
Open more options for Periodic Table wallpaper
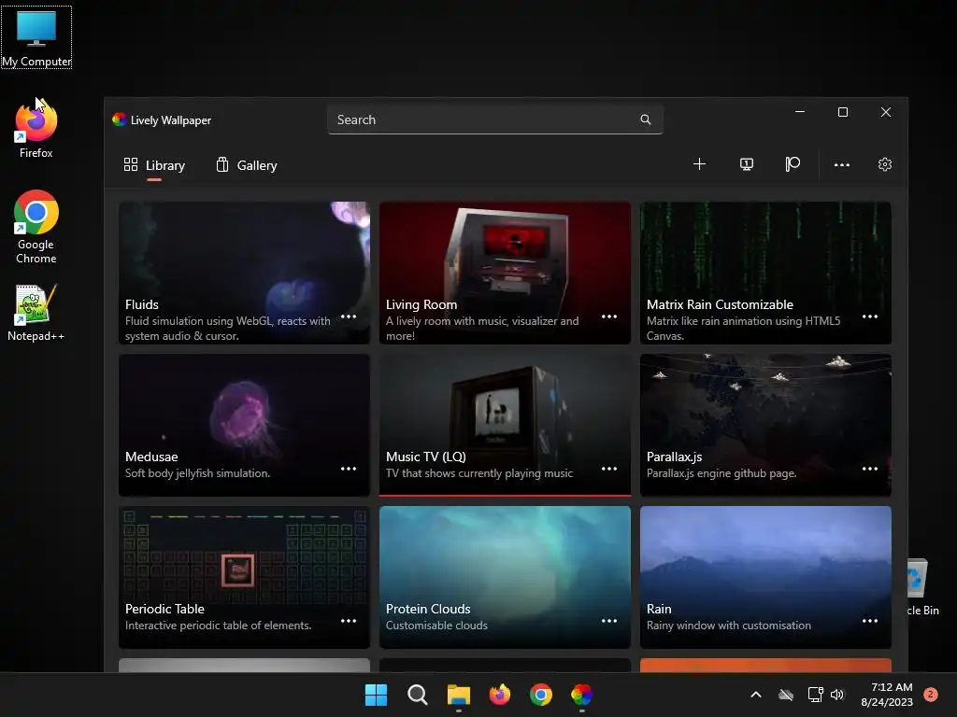coord(349,621)
